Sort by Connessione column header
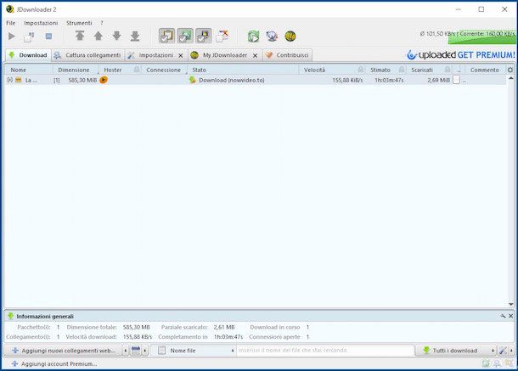This screenshot has width=518, height=371. pos(164,70)
